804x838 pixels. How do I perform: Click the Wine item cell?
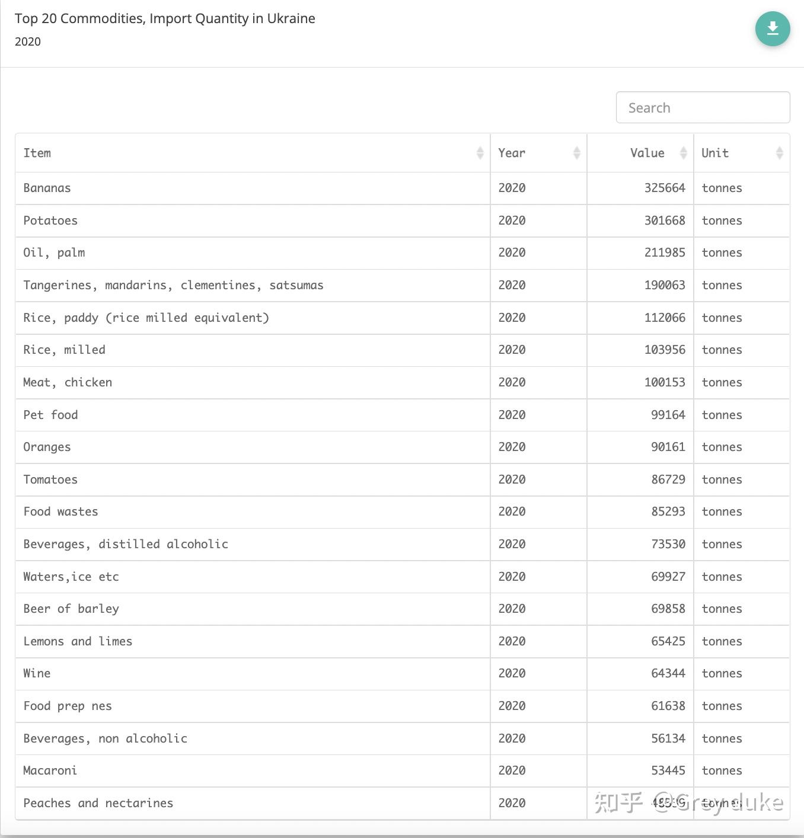pos(37,673)
